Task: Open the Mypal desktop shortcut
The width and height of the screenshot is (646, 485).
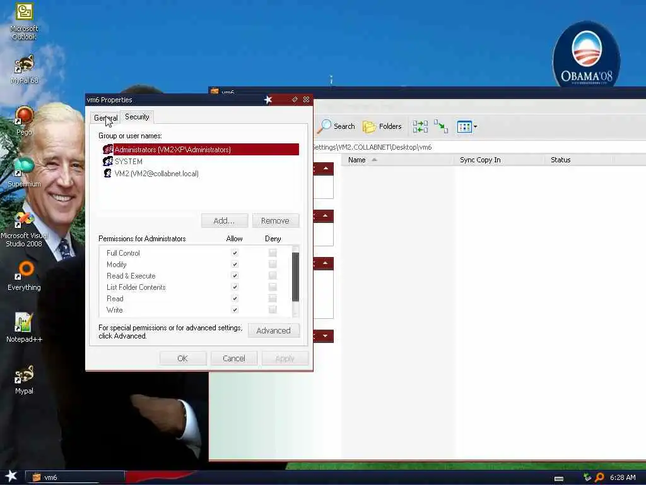Action: point(24,380)
